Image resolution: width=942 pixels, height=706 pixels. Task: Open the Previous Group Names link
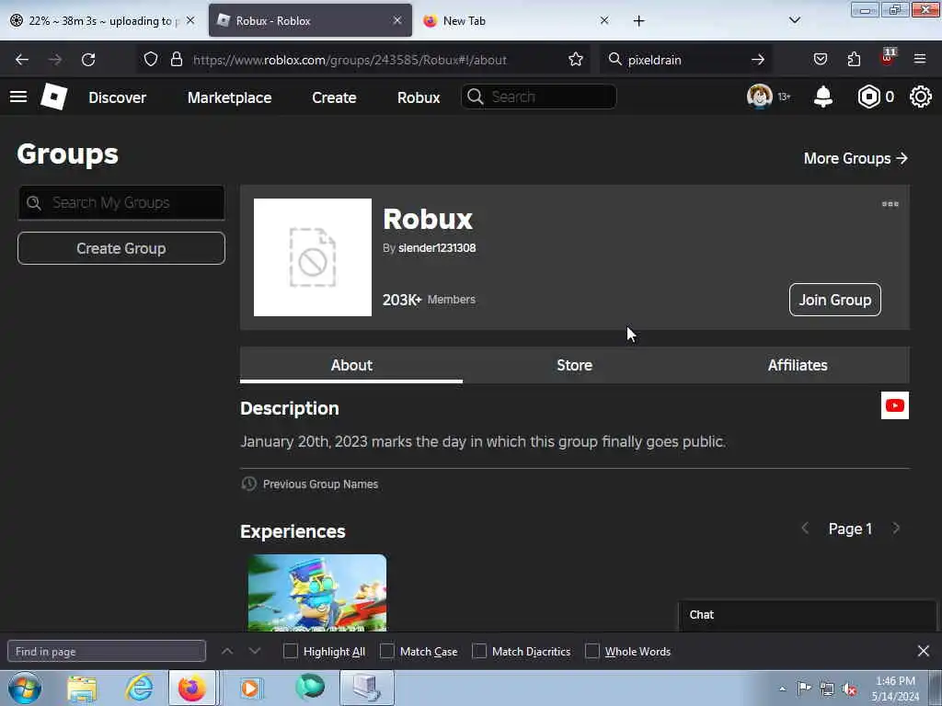(x=320, y=484)
